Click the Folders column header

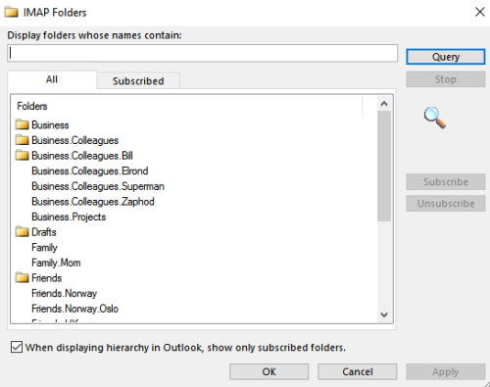(x=187, y=106)
